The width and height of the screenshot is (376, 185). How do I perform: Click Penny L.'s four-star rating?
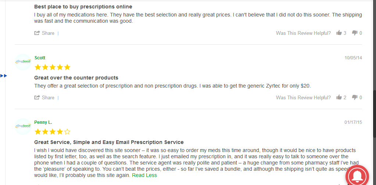[x=53, y=132]
